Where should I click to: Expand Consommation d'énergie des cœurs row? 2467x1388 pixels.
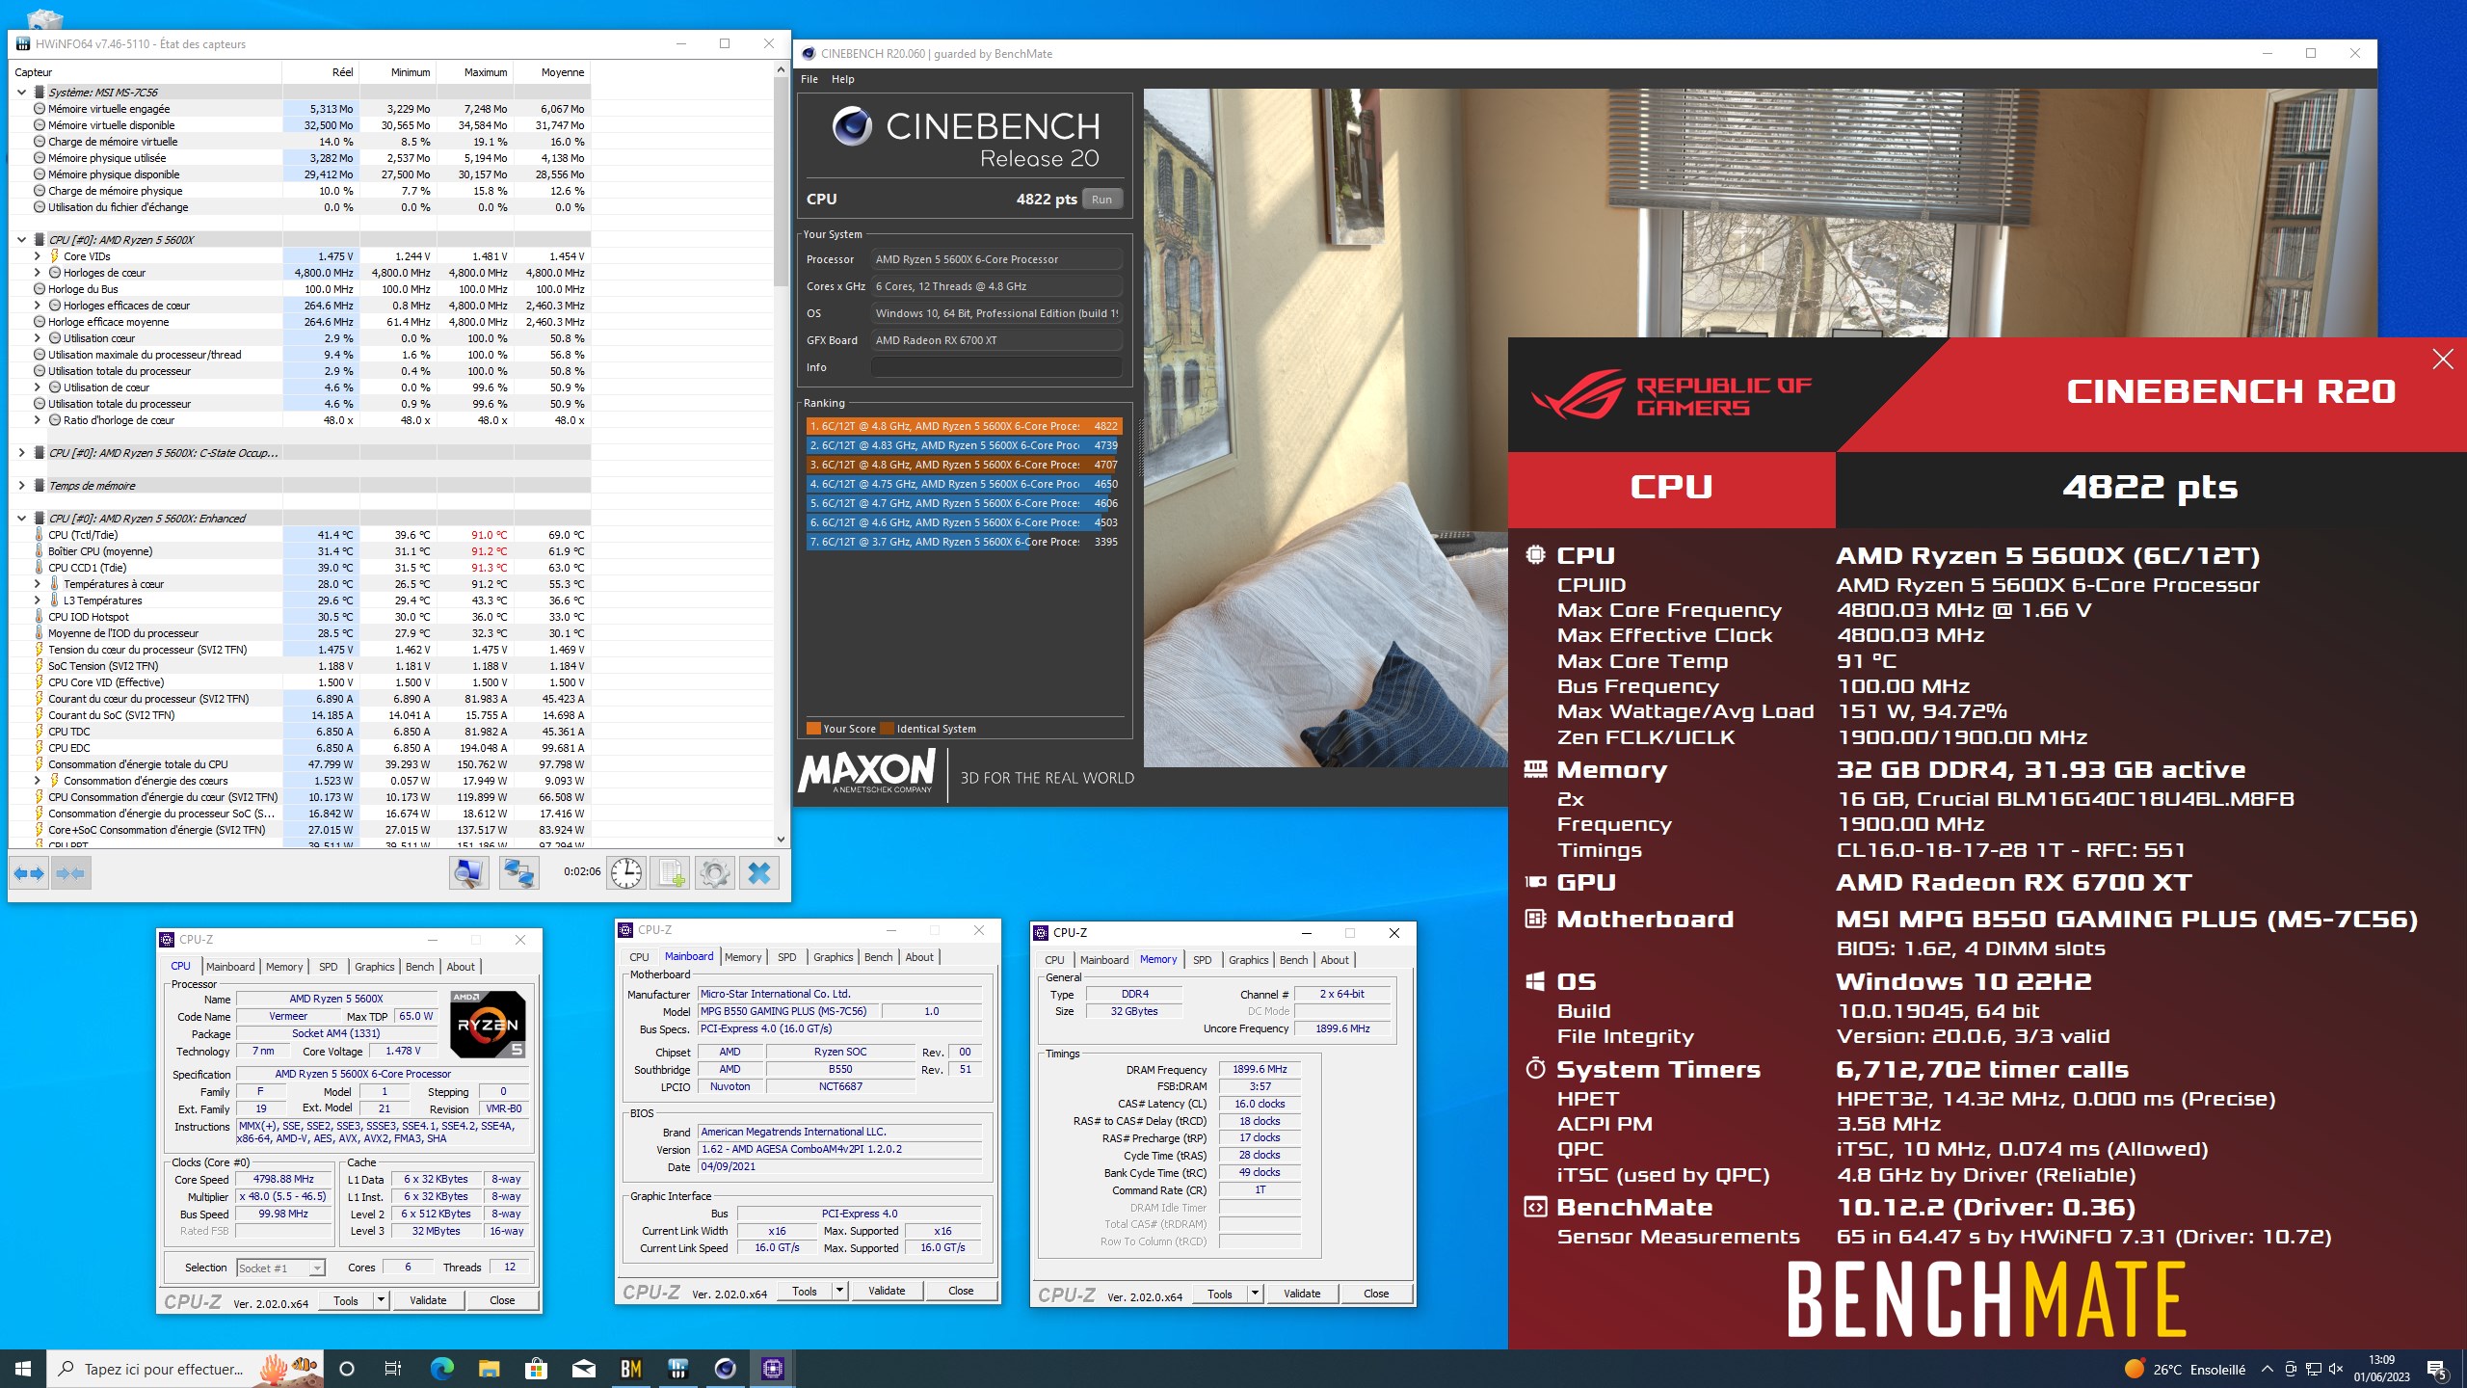click(37, 781)
